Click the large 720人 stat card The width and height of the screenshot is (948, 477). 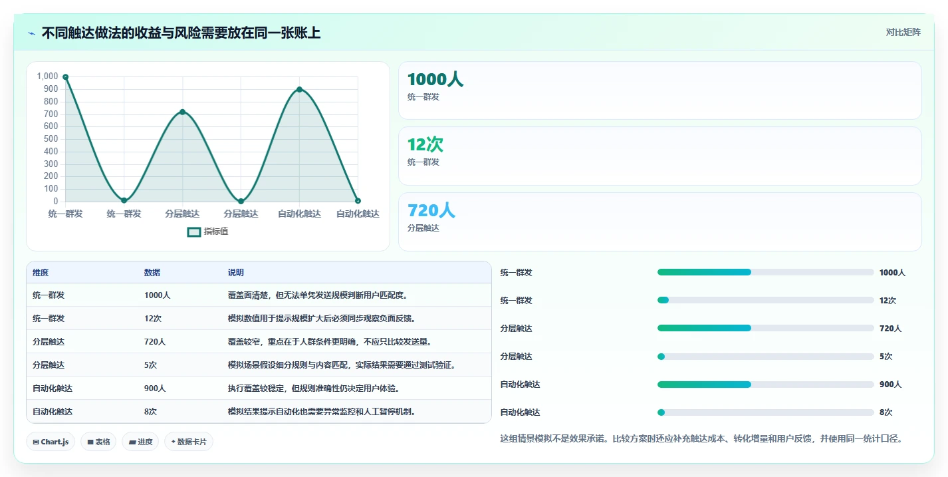(659, 222)
